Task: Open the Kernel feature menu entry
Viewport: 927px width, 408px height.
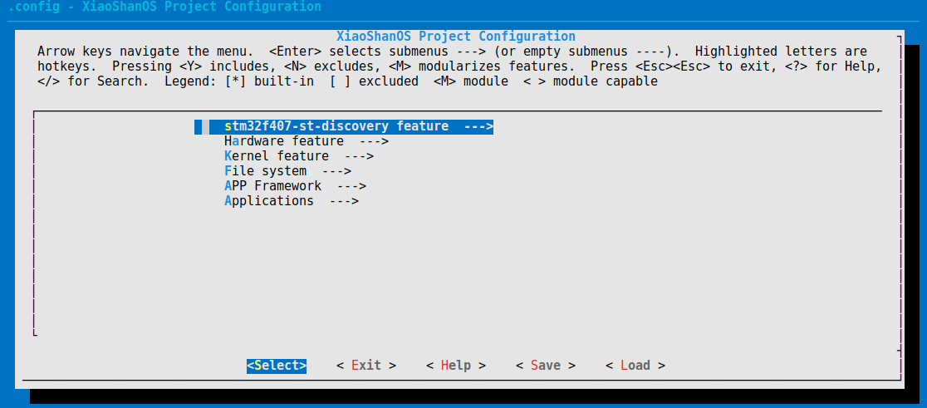Action: 276,156
